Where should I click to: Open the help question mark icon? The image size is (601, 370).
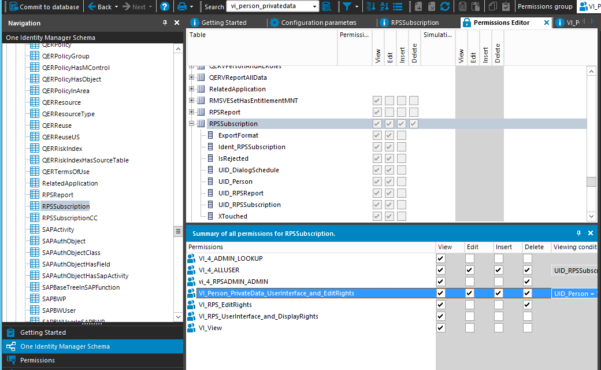pyautogui.click(x=165, y=6)
